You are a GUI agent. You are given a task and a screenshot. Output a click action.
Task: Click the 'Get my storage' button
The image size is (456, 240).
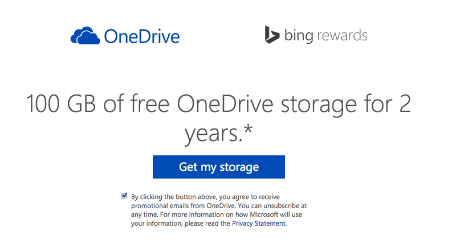pyautogui.click(x=219, y=167)
